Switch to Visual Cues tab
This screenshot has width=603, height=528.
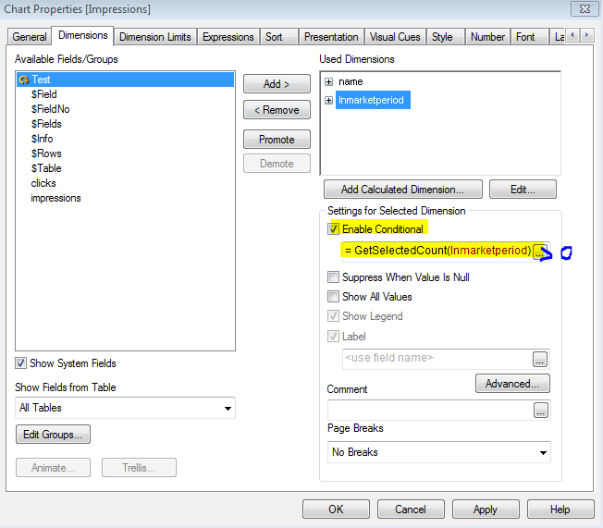(395, 37)
